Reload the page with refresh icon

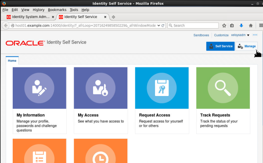pos(163,26)
